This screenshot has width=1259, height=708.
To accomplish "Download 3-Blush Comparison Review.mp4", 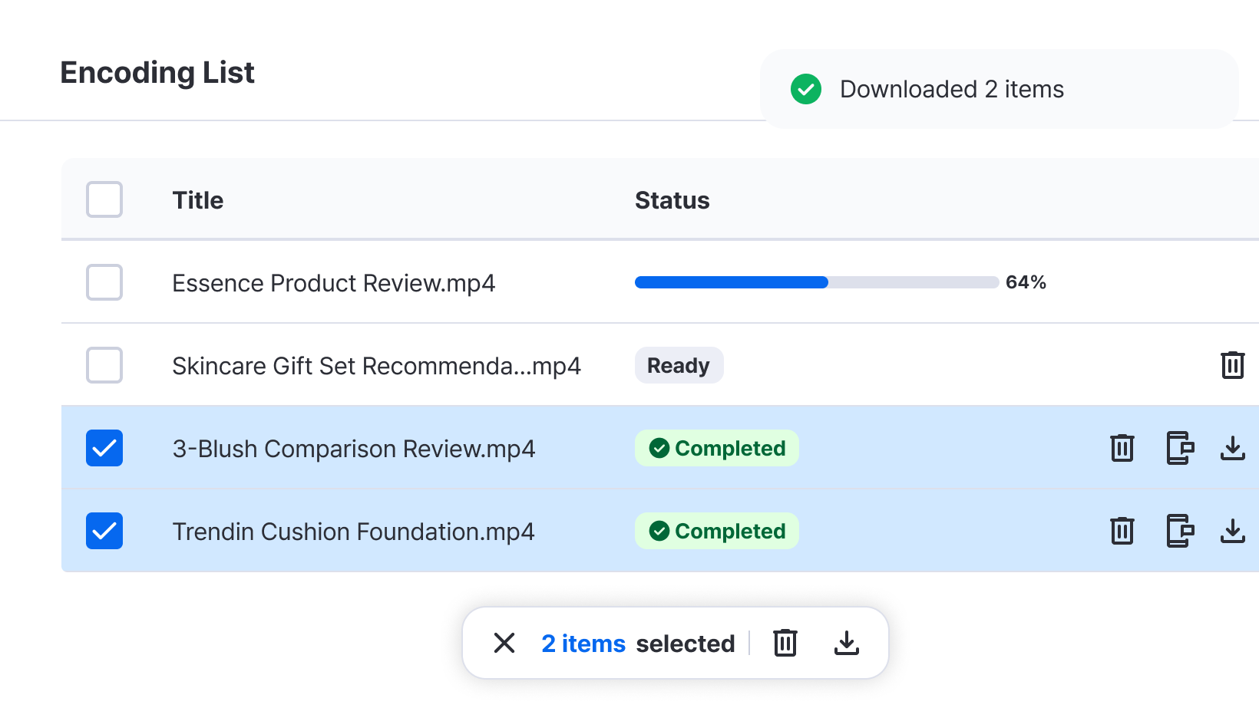I will click(1232, 448).
